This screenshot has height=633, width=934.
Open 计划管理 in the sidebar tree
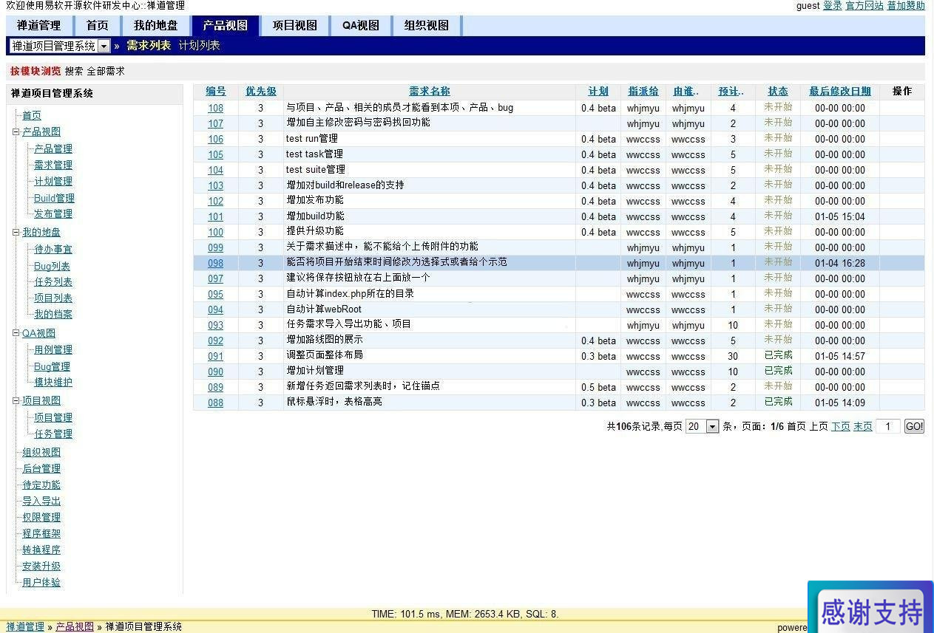coord(53,182)
